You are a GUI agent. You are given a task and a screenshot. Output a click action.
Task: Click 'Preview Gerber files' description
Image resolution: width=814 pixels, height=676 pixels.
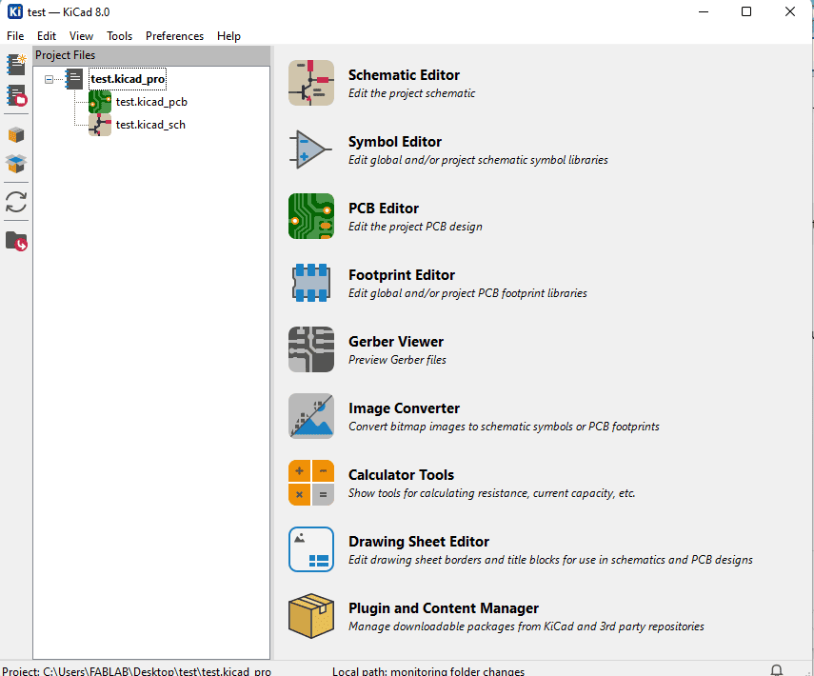click(397, 360)
